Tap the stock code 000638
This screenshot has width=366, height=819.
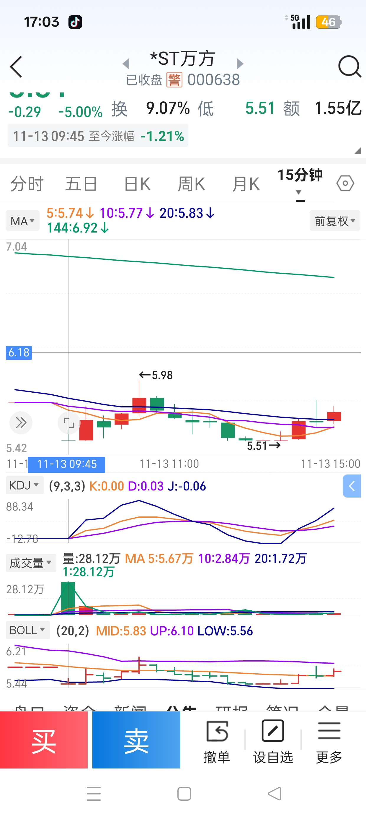(x=213, y=79)
